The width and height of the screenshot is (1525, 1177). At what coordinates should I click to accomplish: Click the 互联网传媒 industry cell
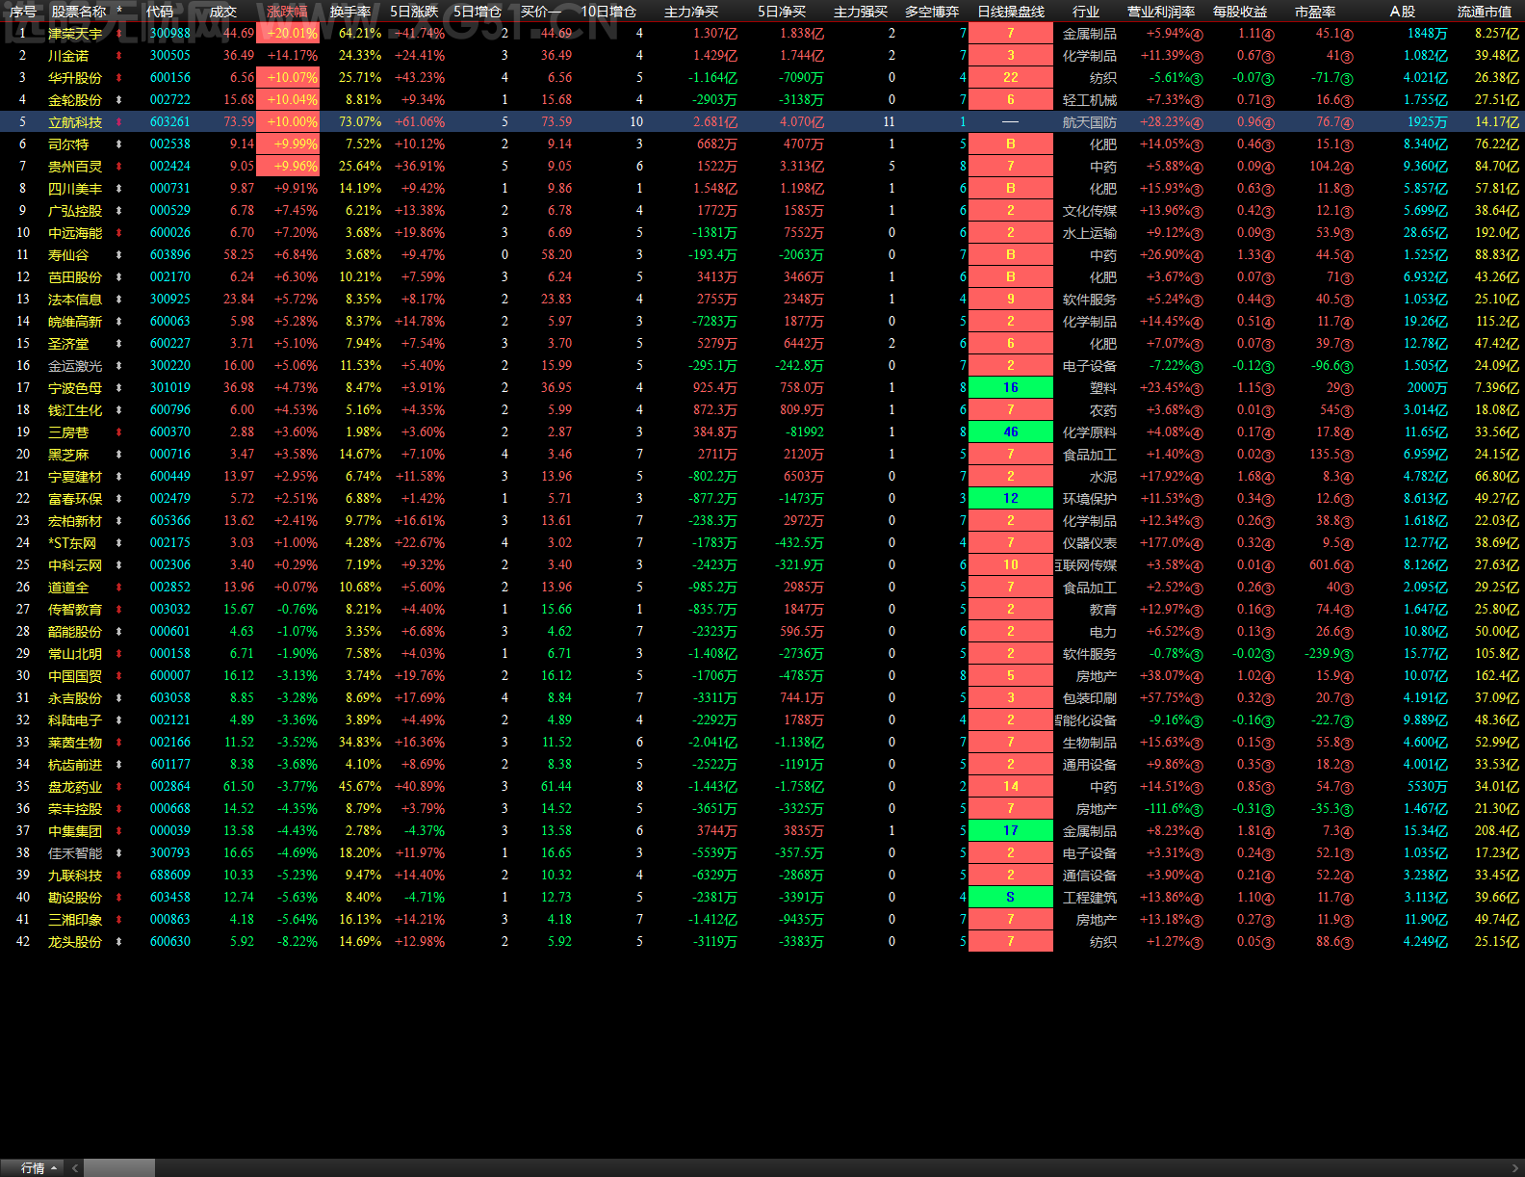[1086, 565]
